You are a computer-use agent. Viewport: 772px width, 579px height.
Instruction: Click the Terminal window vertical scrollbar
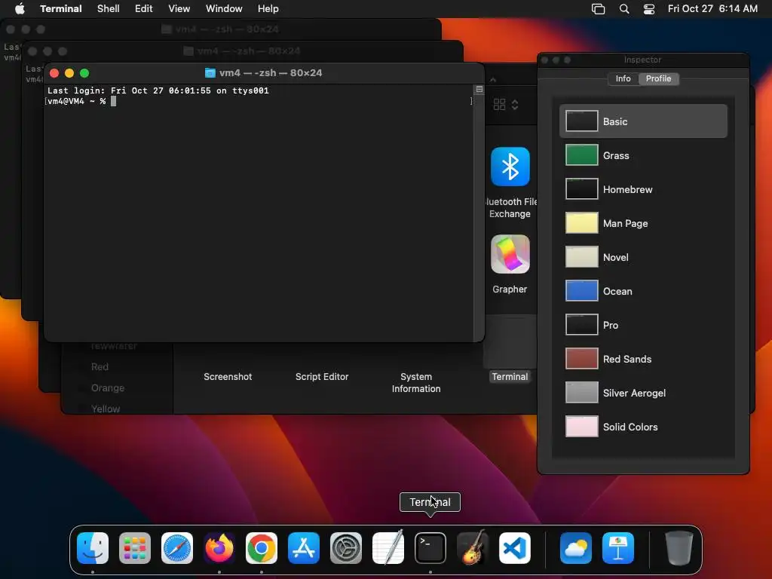479,216
